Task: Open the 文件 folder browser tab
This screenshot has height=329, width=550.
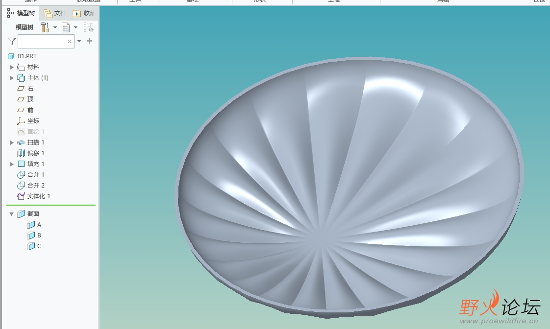Action: click(x=54, y=13)
